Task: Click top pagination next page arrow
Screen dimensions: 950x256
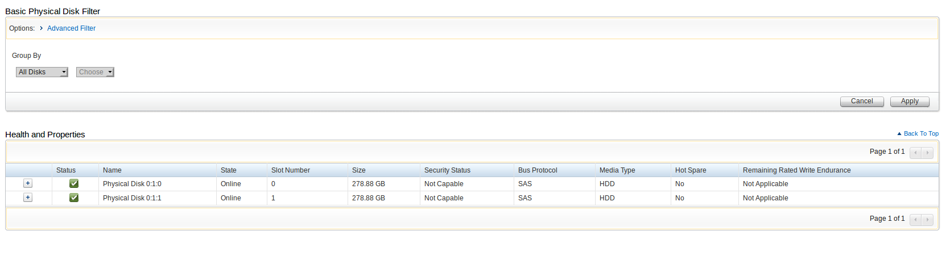Action: 927,153
